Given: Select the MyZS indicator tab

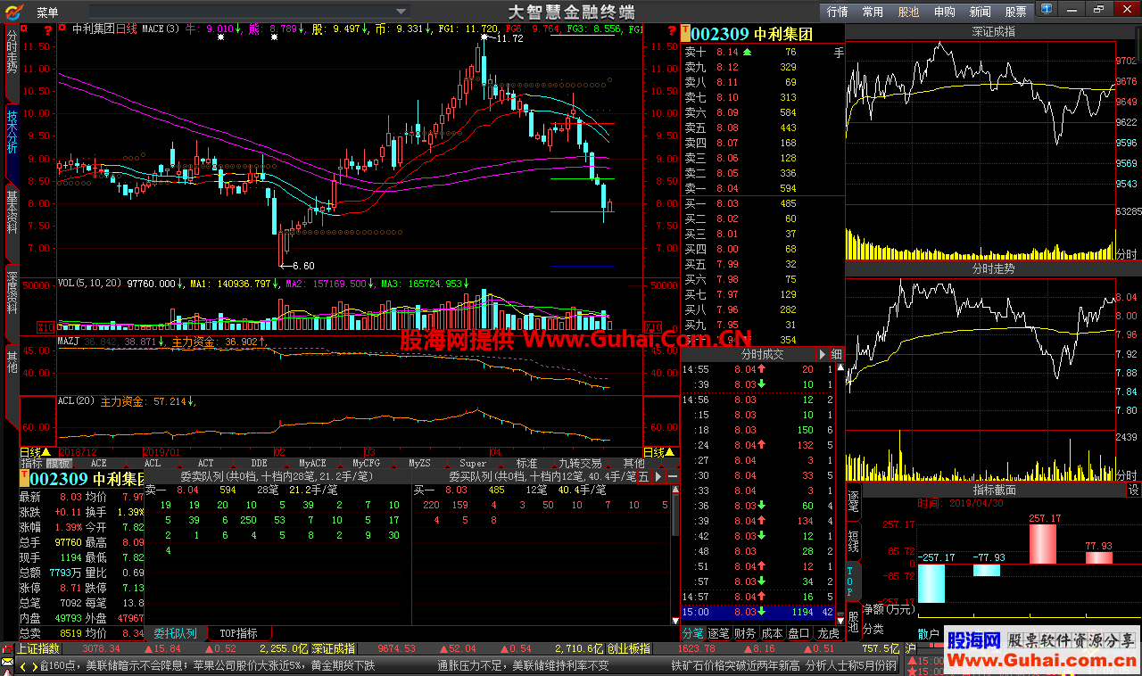Looking at the screenshot, I should pyautogui.click(x=419, y=464).
